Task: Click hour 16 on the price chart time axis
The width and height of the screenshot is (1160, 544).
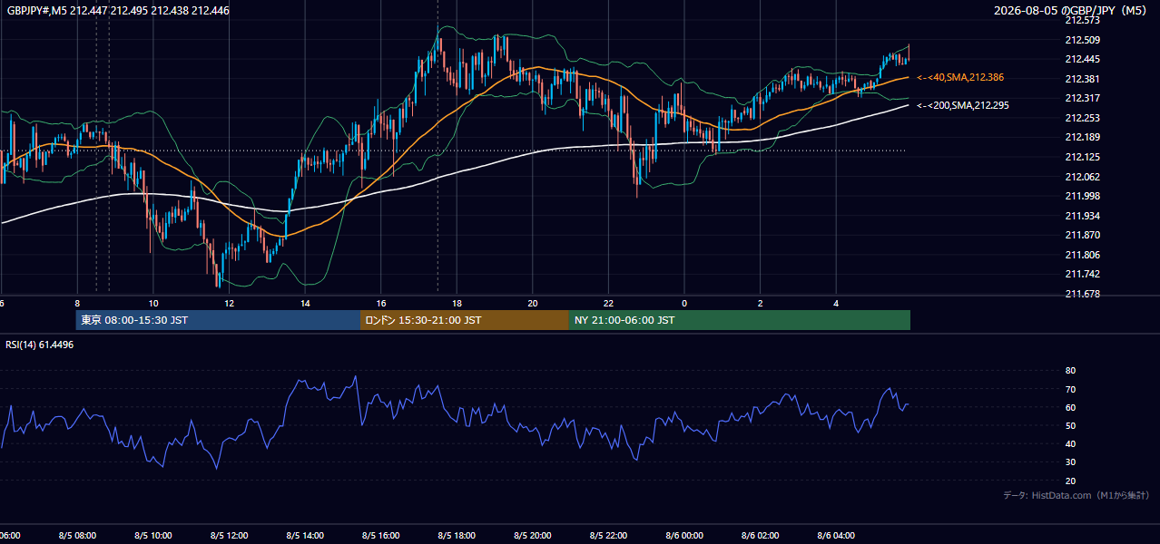Action: (x=381, y=303)
